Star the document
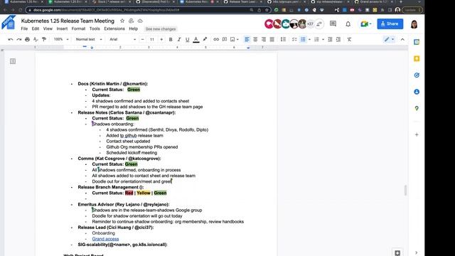455x256 pixels. [122, 21]
